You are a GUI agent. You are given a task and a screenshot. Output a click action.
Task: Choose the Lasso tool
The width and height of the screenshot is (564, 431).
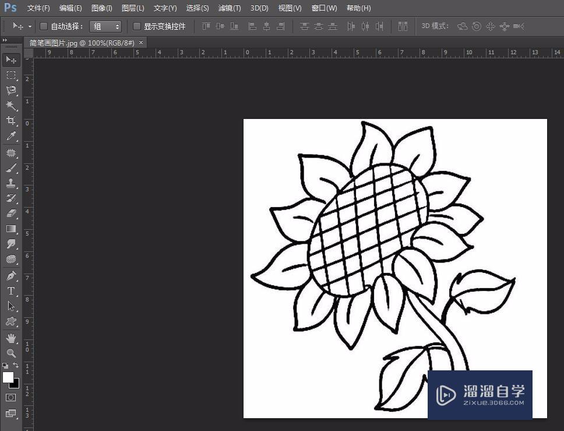pyautogui.click(x=10, y=90)
